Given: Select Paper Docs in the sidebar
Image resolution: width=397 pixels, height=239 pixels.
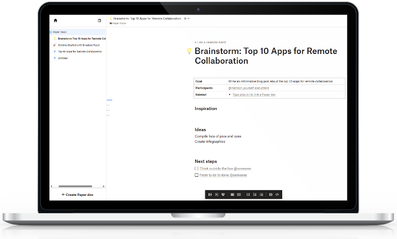Looking at the screenshot, I should [60, 32].
